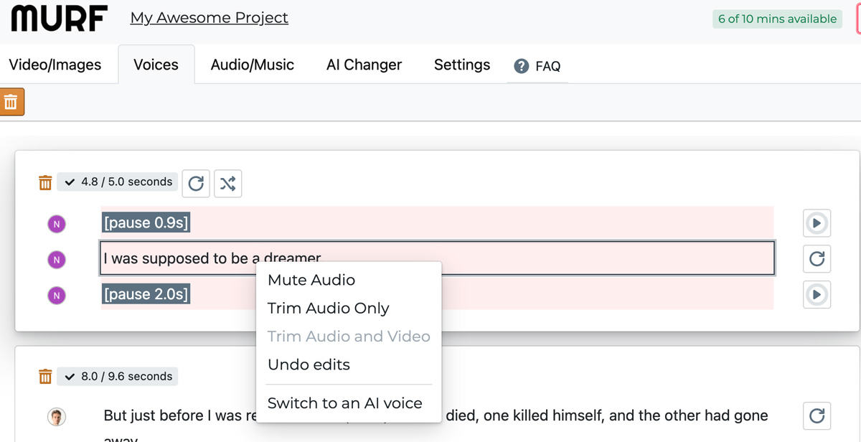Click the orange trash button in toolbar

[11, 102]
